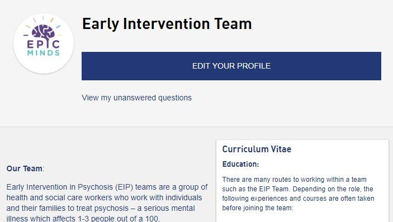
Task: Click the line following experiences and courses
Action: pyautogui.click(x=298, y=199)
